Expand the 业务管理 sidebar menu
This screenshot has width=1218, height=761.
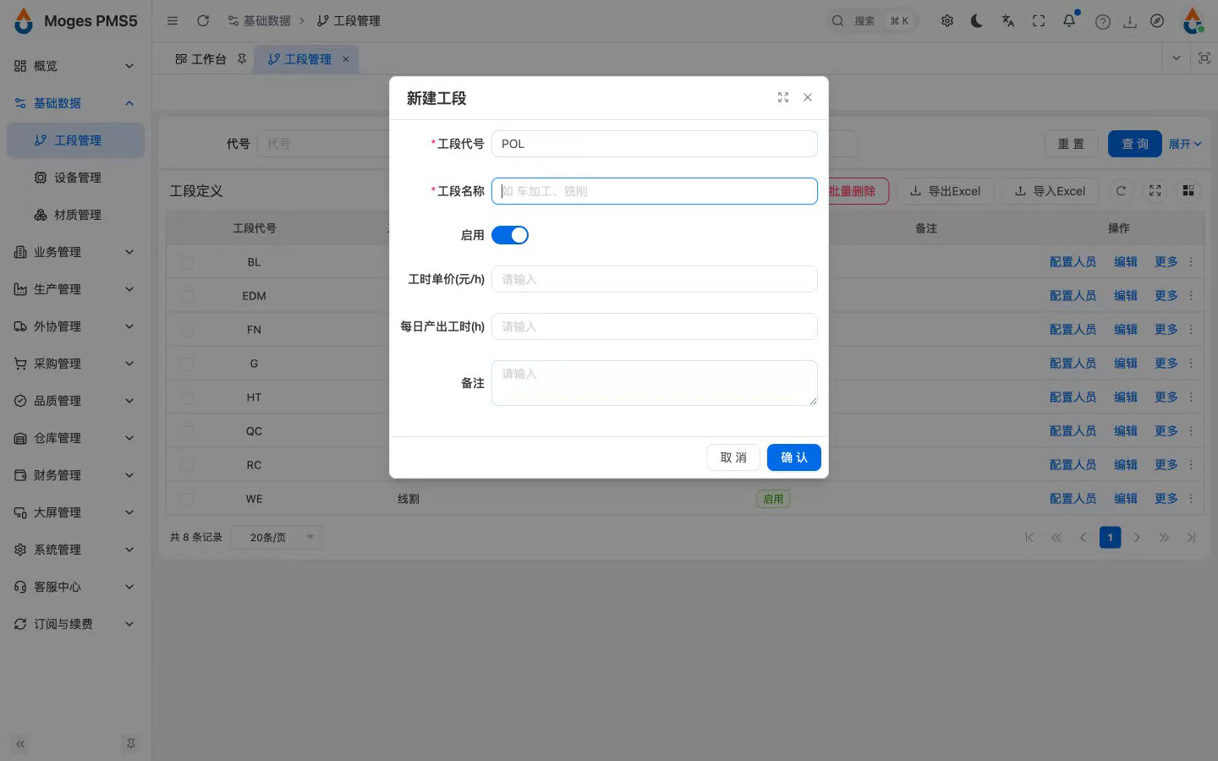click(75, 252)
